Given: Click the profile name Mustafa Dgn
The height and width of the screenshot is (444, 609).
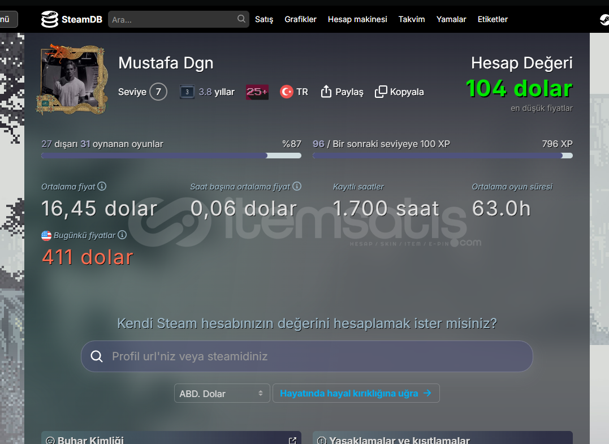Looking at the screenshot, I should coord(166,63).
